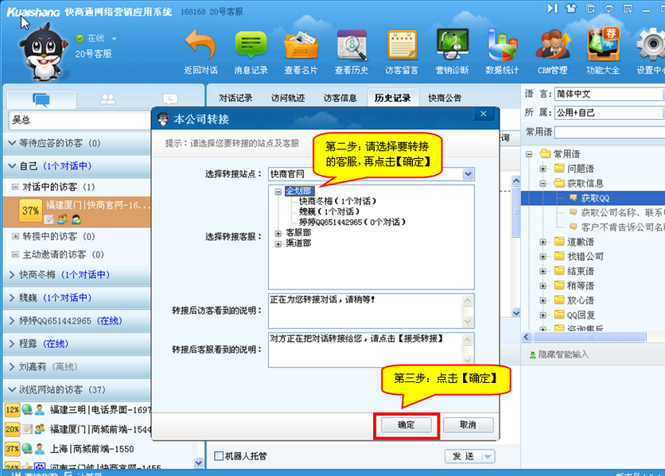Collapse 等待应答的访客 group
Image resolution: width=665 pixels, height=476 pixels.
(x=12, y=143)
